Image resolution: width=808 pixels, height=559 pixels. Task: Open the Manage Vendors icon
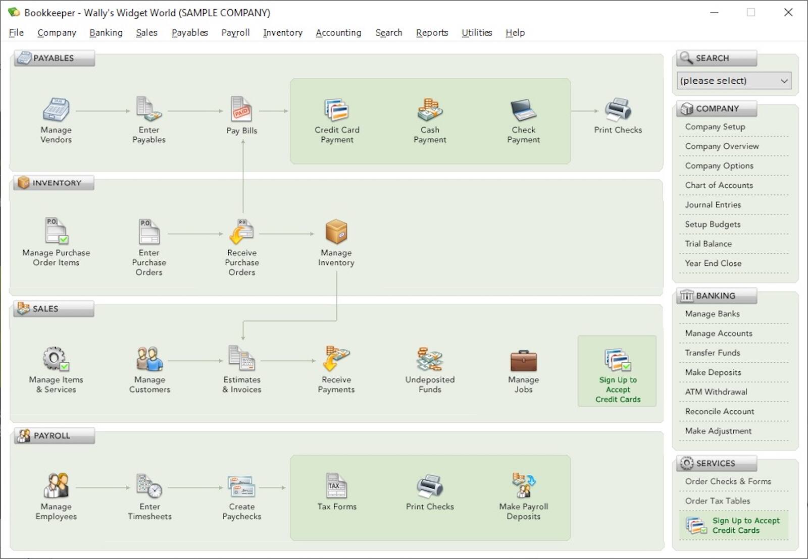tap(56, 110)
